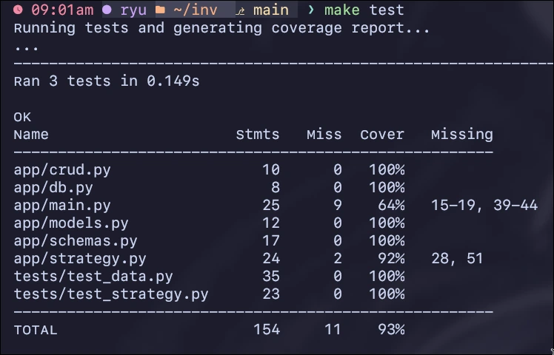The image size is (554, 355).
Task: Click 100% coverage of tests/test_strategy.py
Action: click(x=387, y=294)
